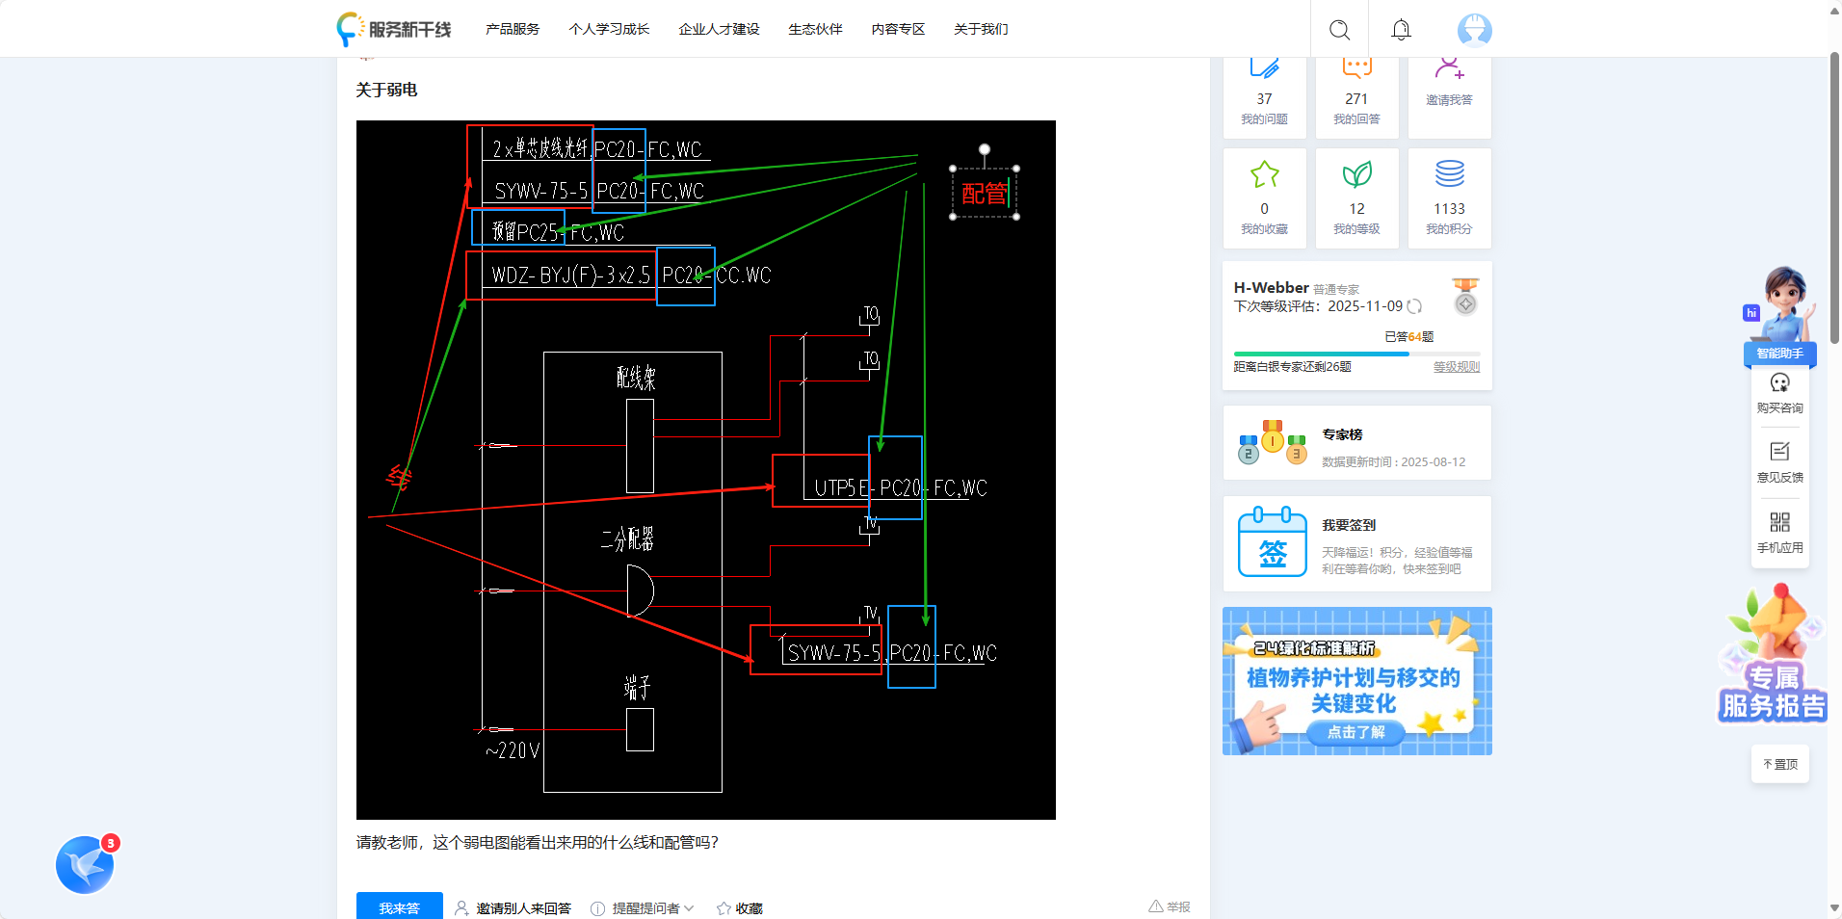This screenshot has width=1842, height=919.
Task: Select text 距离白银专家还剩26题
Action: pos(1292,367)
